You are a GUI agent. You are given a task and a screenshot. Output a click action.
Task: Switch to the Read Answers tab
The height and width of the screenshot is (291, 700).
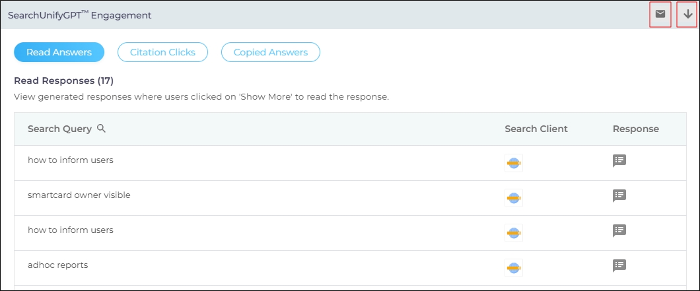click(59, 52)
